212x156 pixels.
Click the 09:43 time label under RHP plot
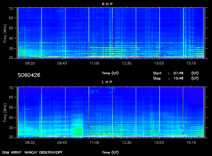point(62,63)
